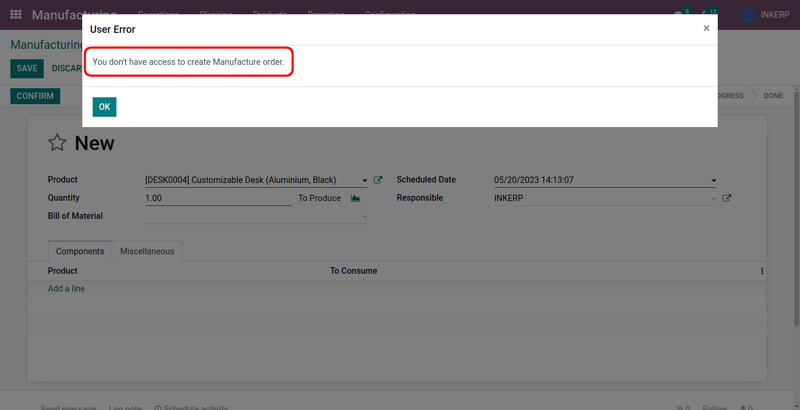Open external link for Product field
This screenshot has height=410, width=800.
coord(378,180)
